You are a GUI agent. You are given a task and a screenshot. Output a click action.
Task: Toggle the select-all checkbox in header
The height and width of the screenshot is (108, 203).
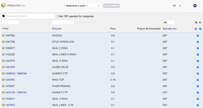[x=200, y=29]
